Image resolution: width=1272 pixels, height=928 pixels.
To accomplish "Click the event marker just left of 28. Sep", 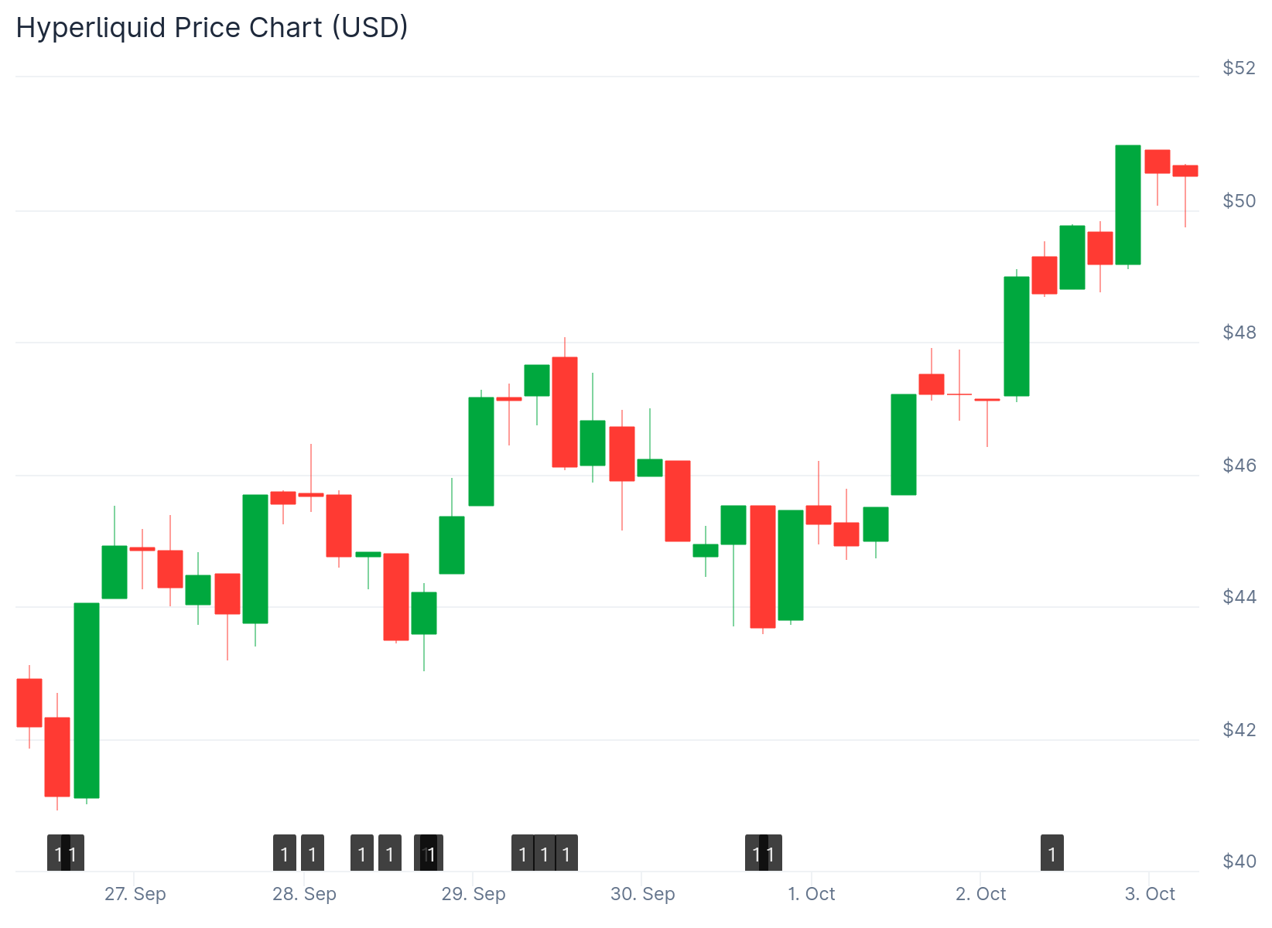I will coord(285,853).
